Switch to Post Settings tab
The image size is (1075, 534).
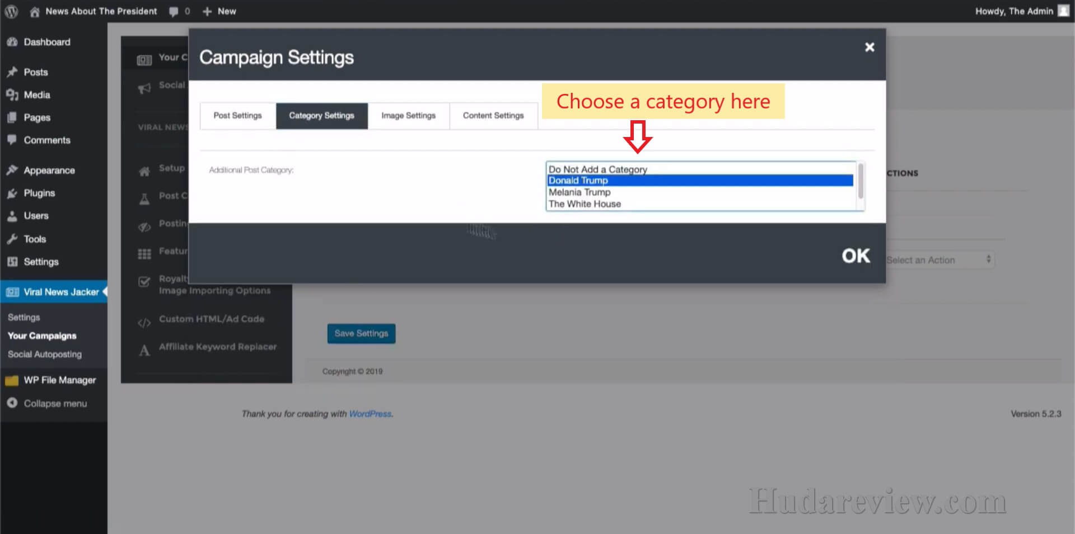pyautogui.click(x=237, y=116)
